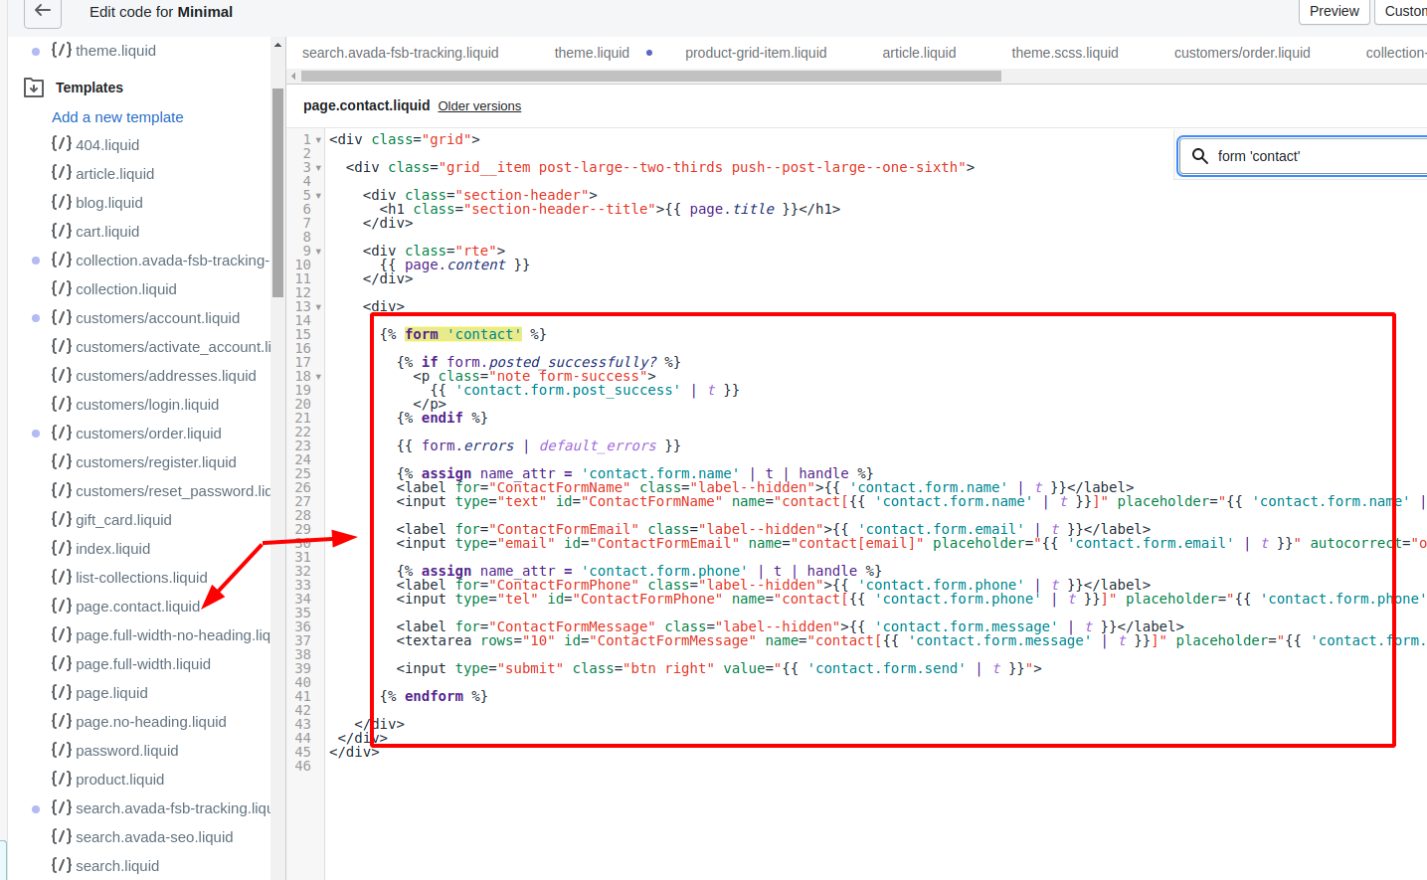Screen dimensions: 1427x880
Task: Click the search field containing form 'contact'
Action: (1313, 156)
